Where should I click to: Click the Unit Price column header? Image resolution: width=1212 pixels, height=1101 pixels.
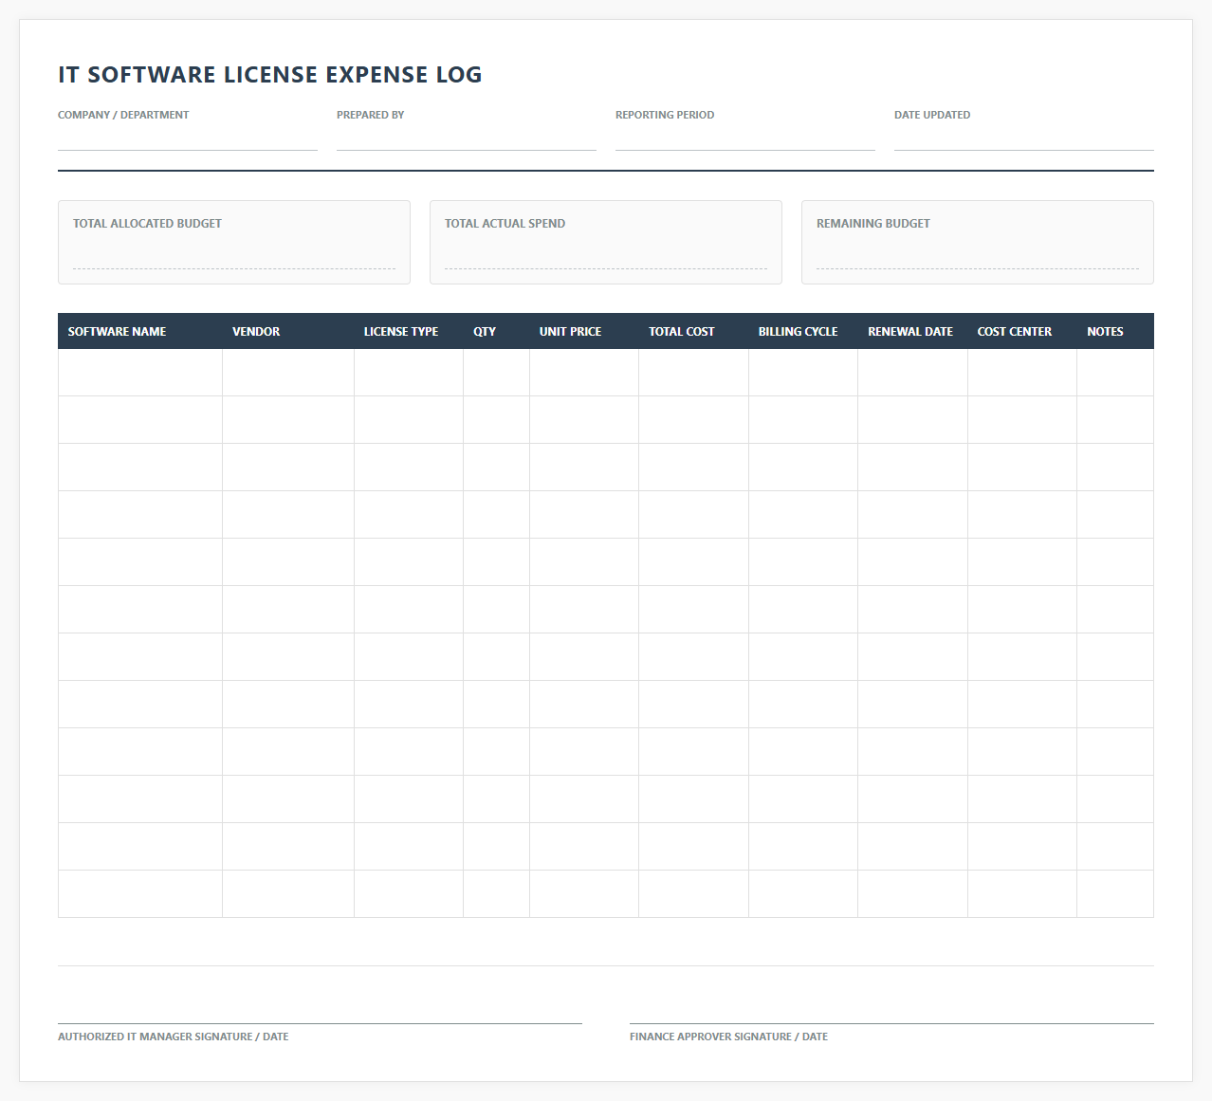pos(584,331)
